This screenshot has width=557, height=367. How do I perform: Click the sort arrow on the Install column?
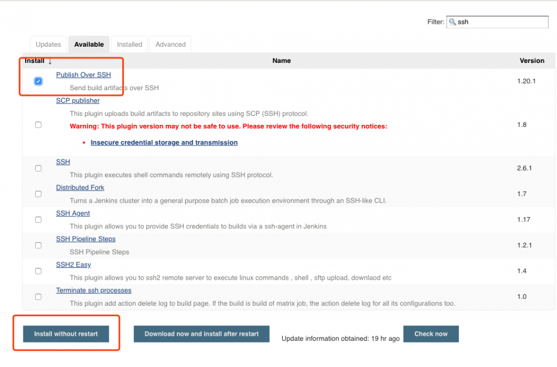[49, 61]
